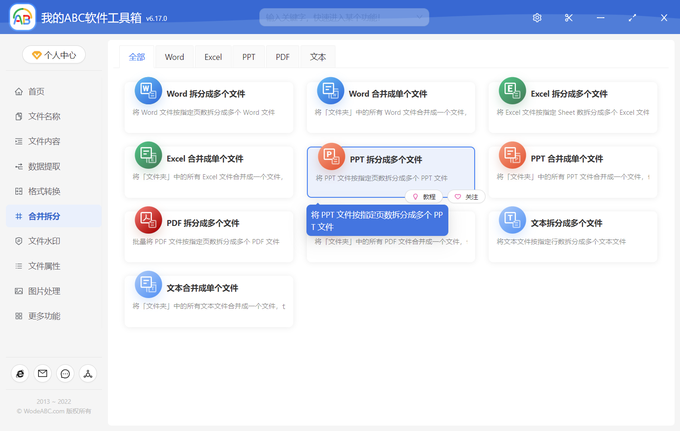Select the 文本拆分成多个文件 icon
The image size is (680, 431).
tap(512, 220)
